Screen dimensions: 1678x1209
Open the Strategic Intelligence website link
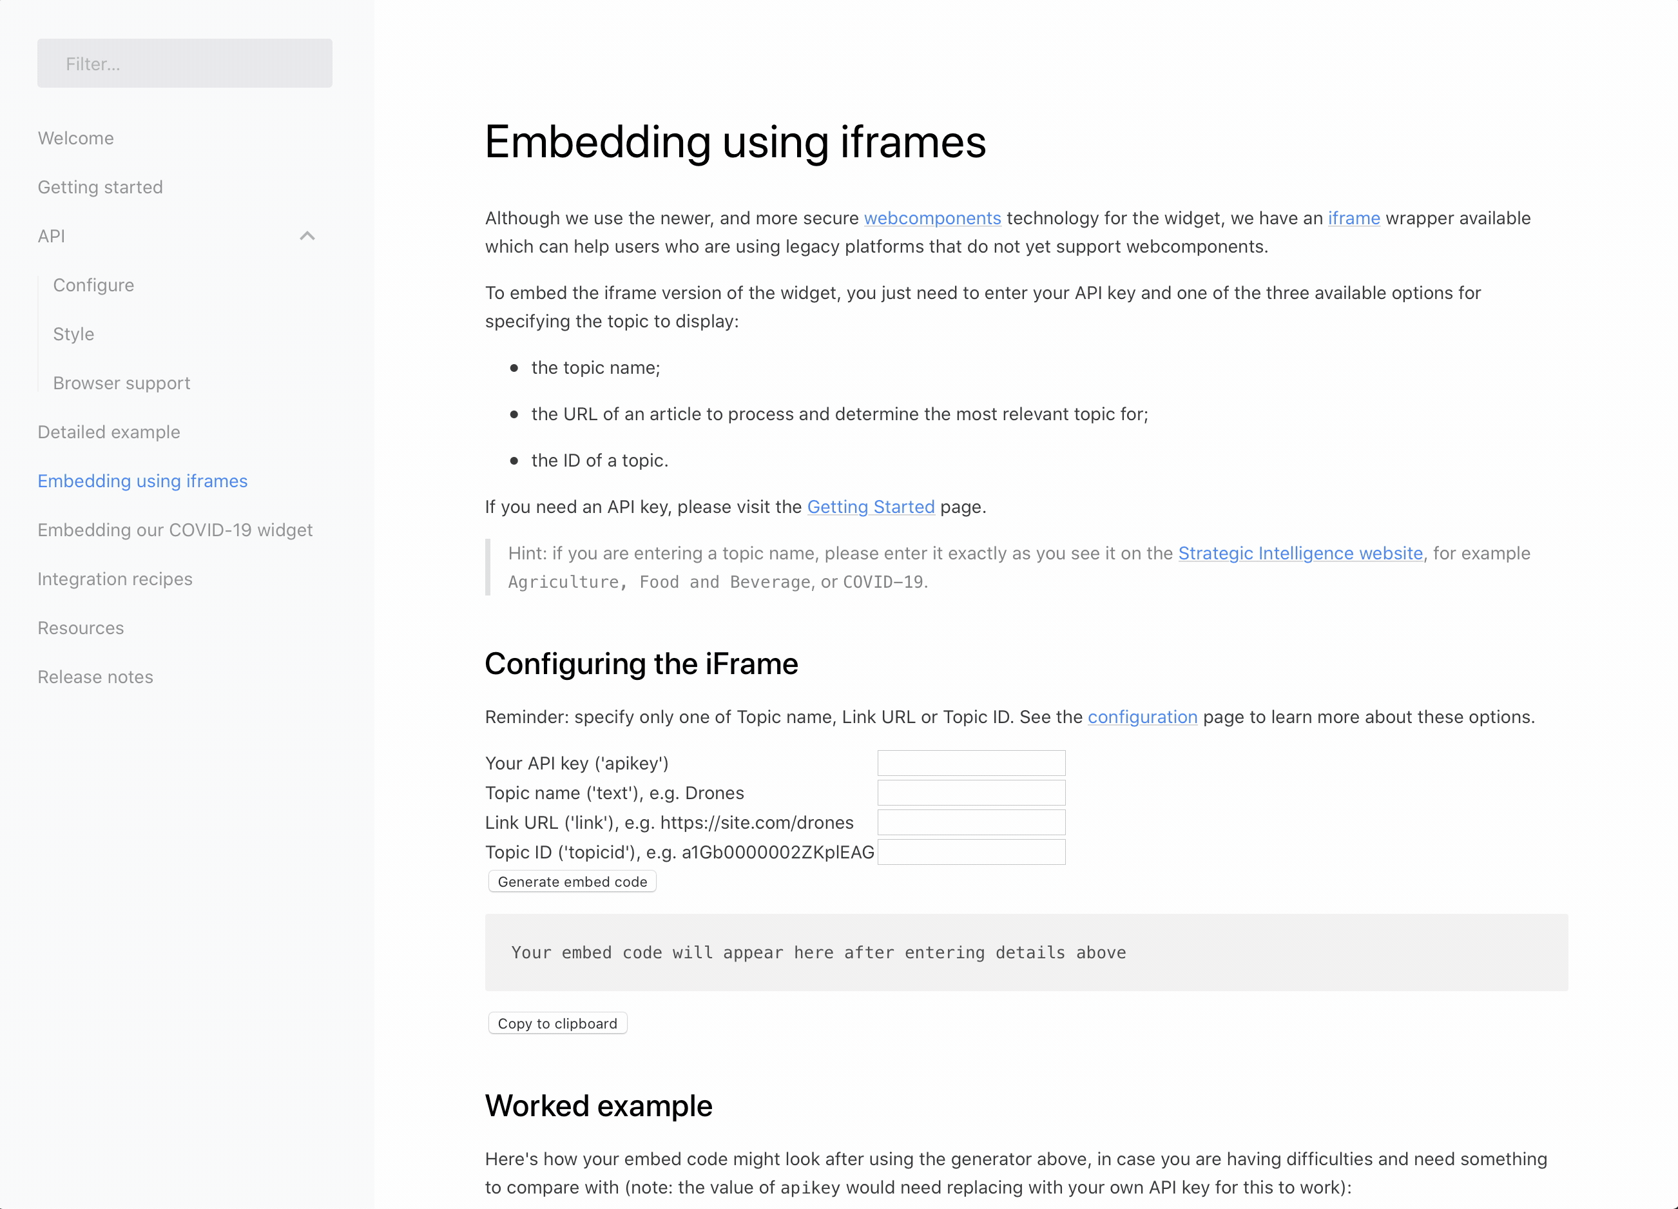pyautogui.click(x=1300, y=554)
